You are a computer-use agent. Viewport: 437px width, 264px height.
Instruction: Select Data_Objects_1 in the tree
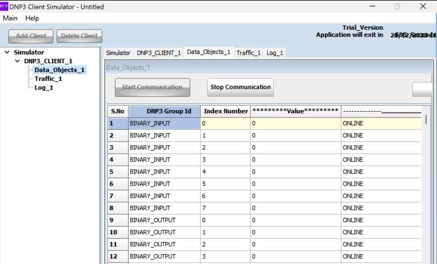click(x=60, y=70)
